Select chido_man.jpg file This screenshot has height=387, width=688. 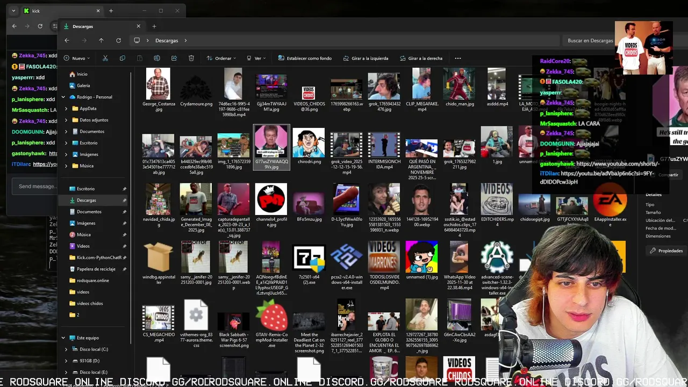coord(459,88)
